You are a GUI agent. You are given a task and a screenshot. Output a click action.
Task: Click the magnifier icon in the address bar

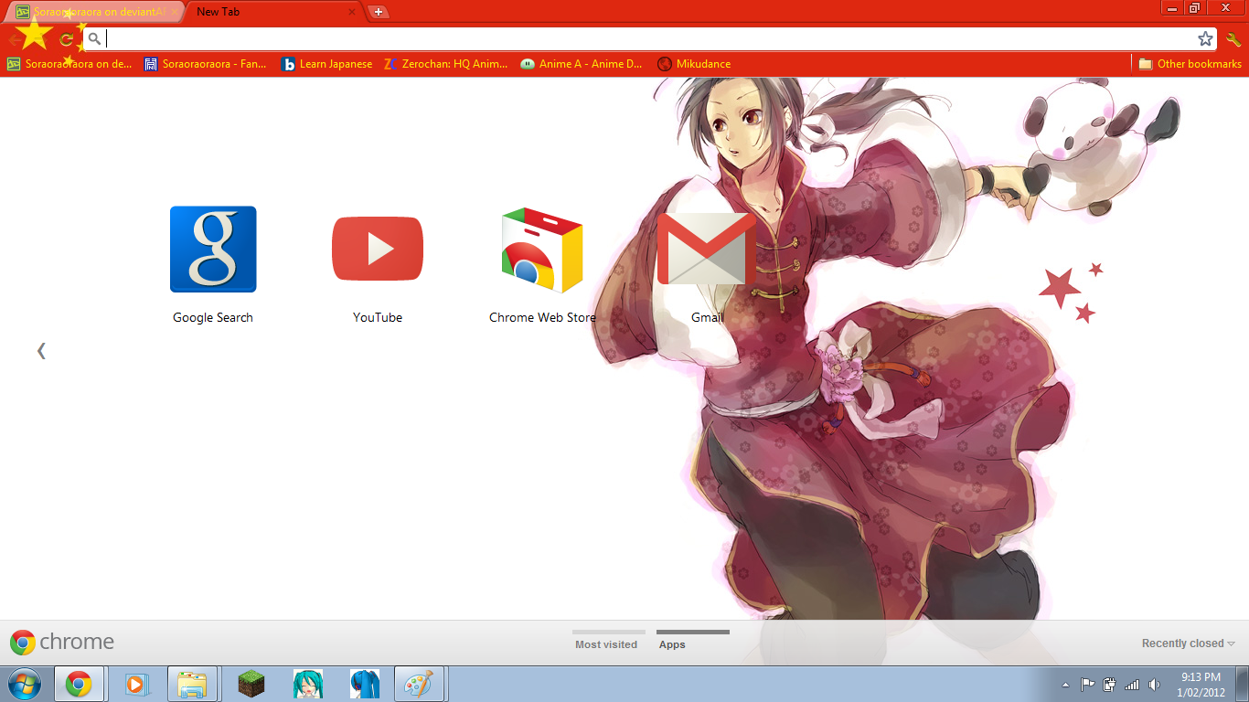pyautogui.click(x=94, y=39)
